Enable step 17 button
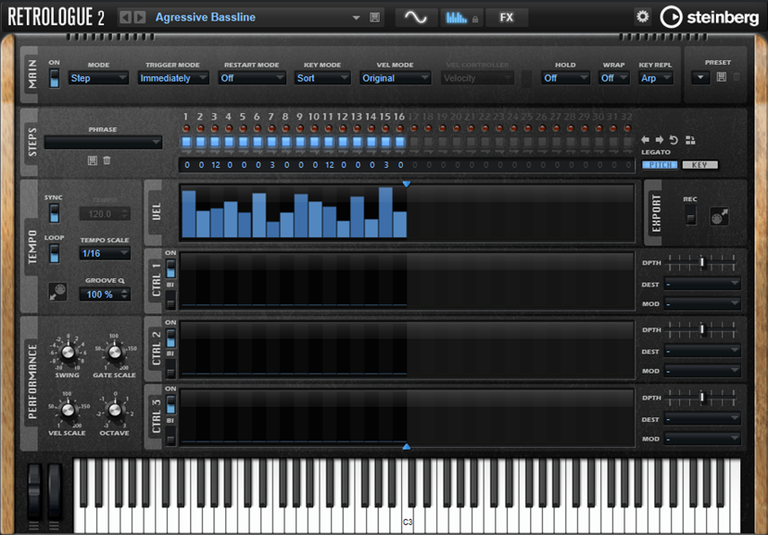This screenshot has height=535, width=768. point(414,142)
